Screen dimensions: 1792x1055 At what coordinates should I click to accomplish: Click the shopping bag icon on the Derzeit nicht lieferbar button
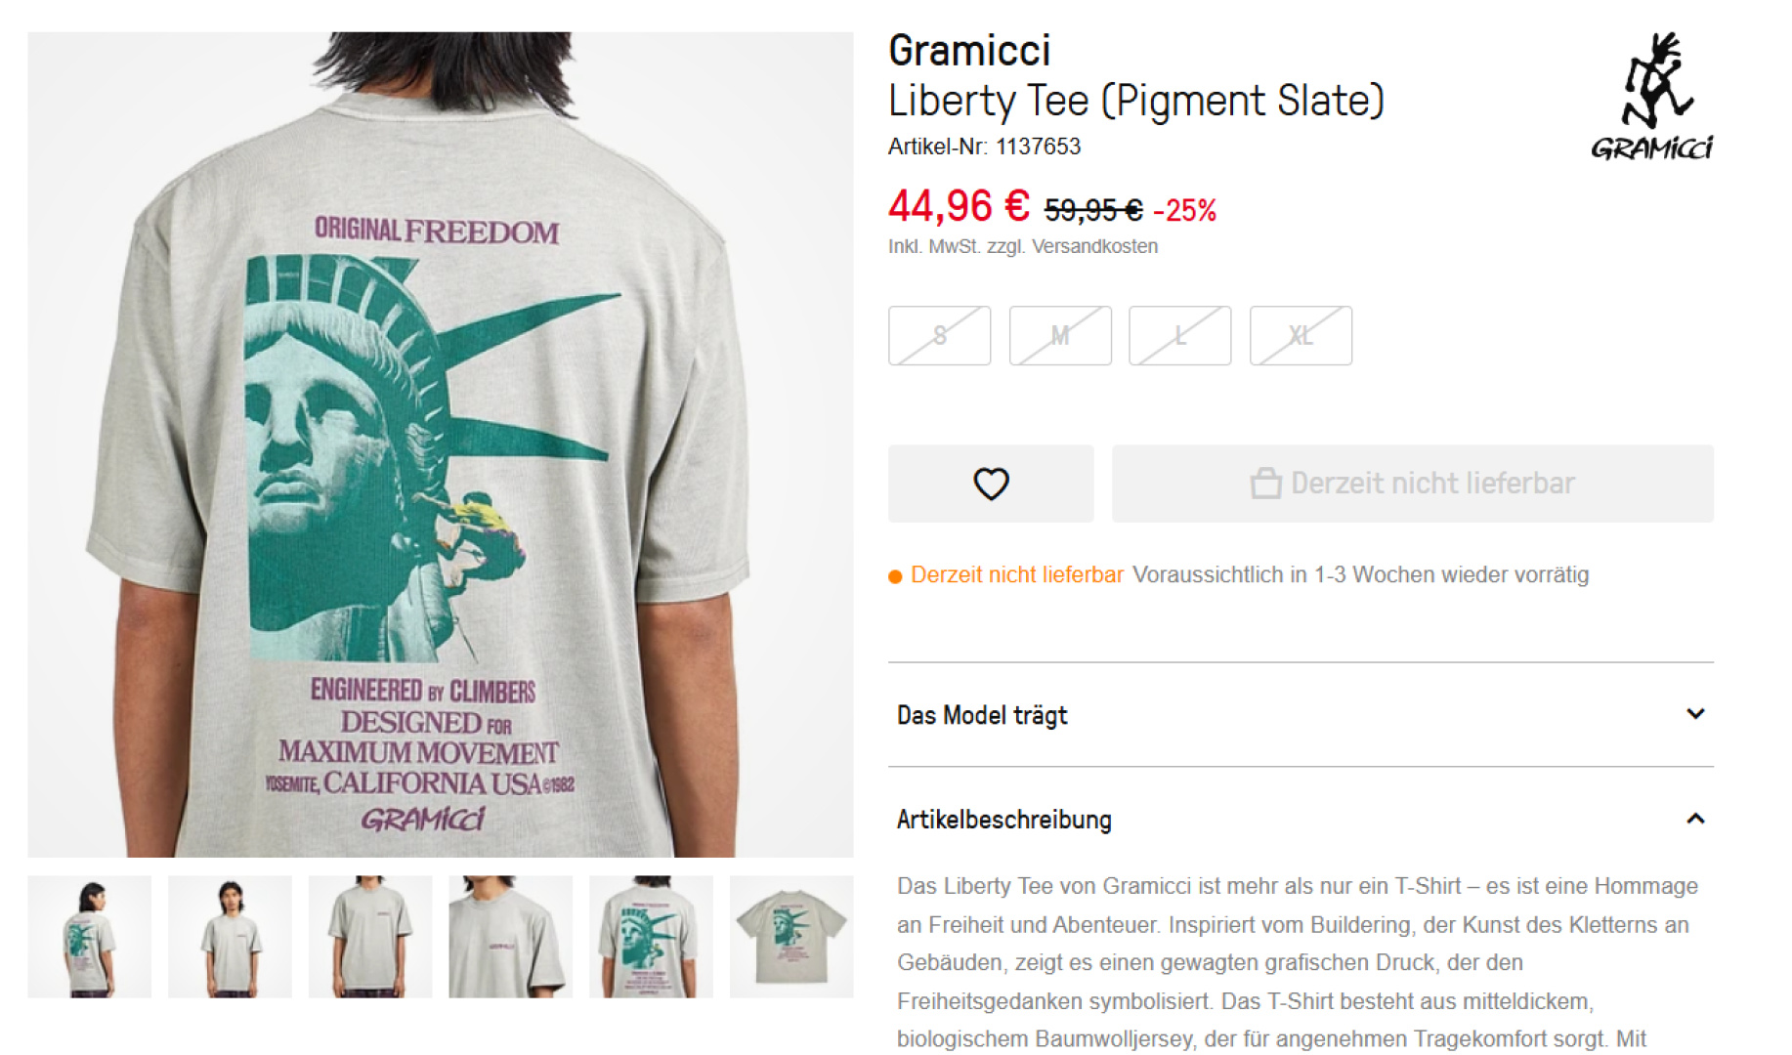pyautogui.click(x=1265, y=483)
